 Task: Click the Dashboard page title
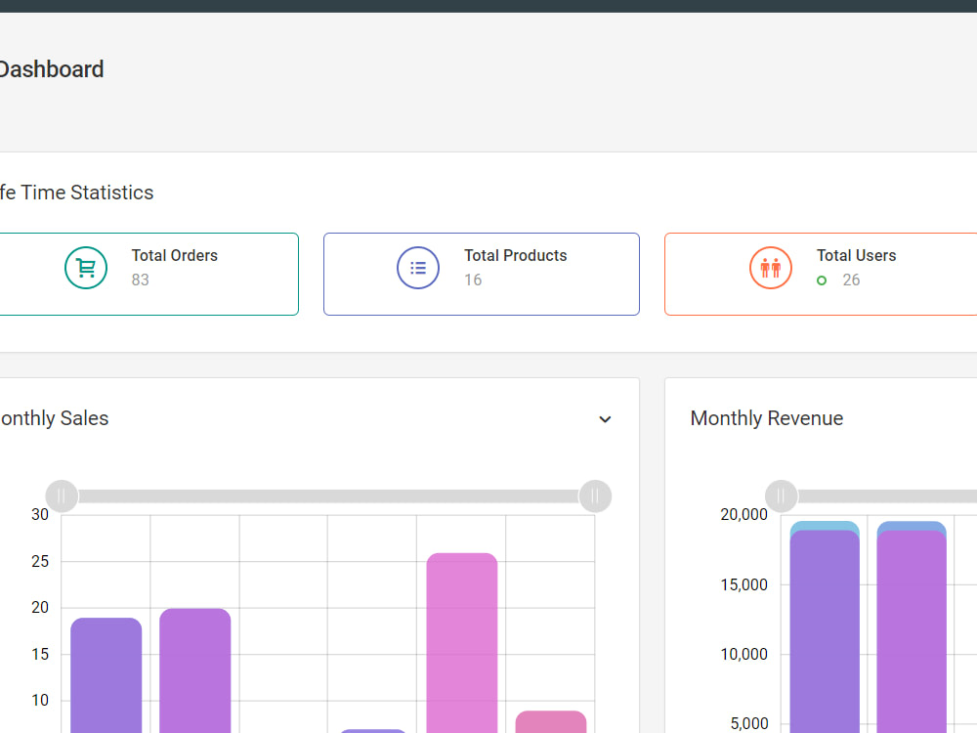(x=51, y=69)
